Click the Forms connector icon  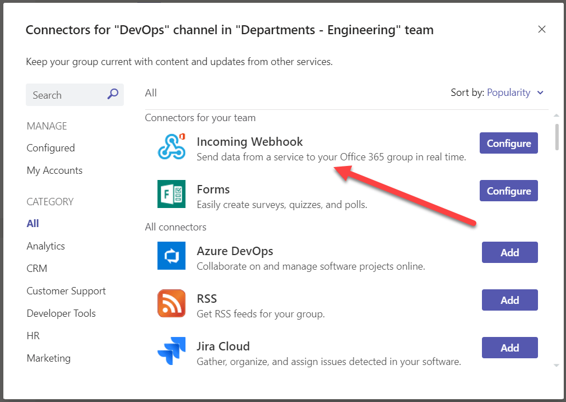pyautogui.click(x=171, y=194)
